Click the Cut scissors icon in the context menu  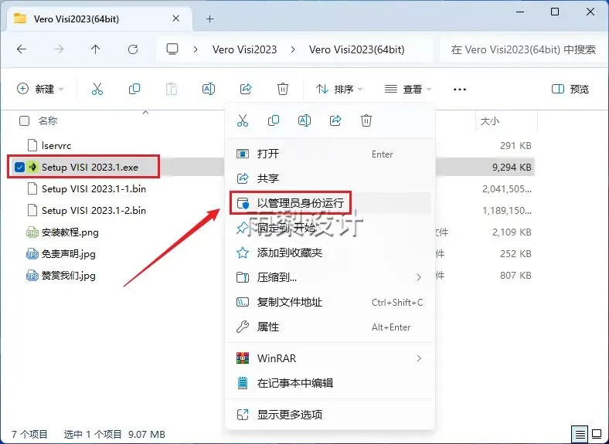(x=243, y=120)
